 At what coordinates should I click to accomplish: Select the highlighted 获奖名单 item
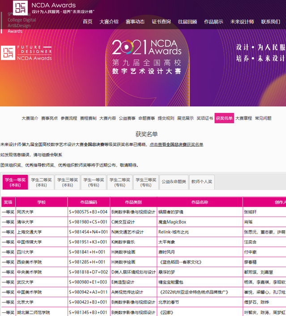tap(224, 118)
